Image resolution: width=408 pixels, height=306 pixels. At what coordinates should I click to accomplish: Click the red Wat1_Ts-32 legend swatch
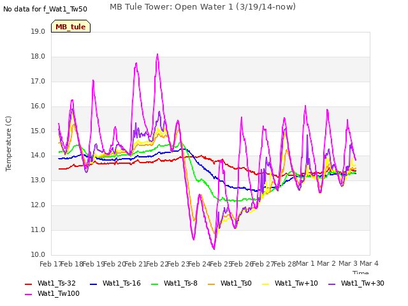[x=28, y=284]
